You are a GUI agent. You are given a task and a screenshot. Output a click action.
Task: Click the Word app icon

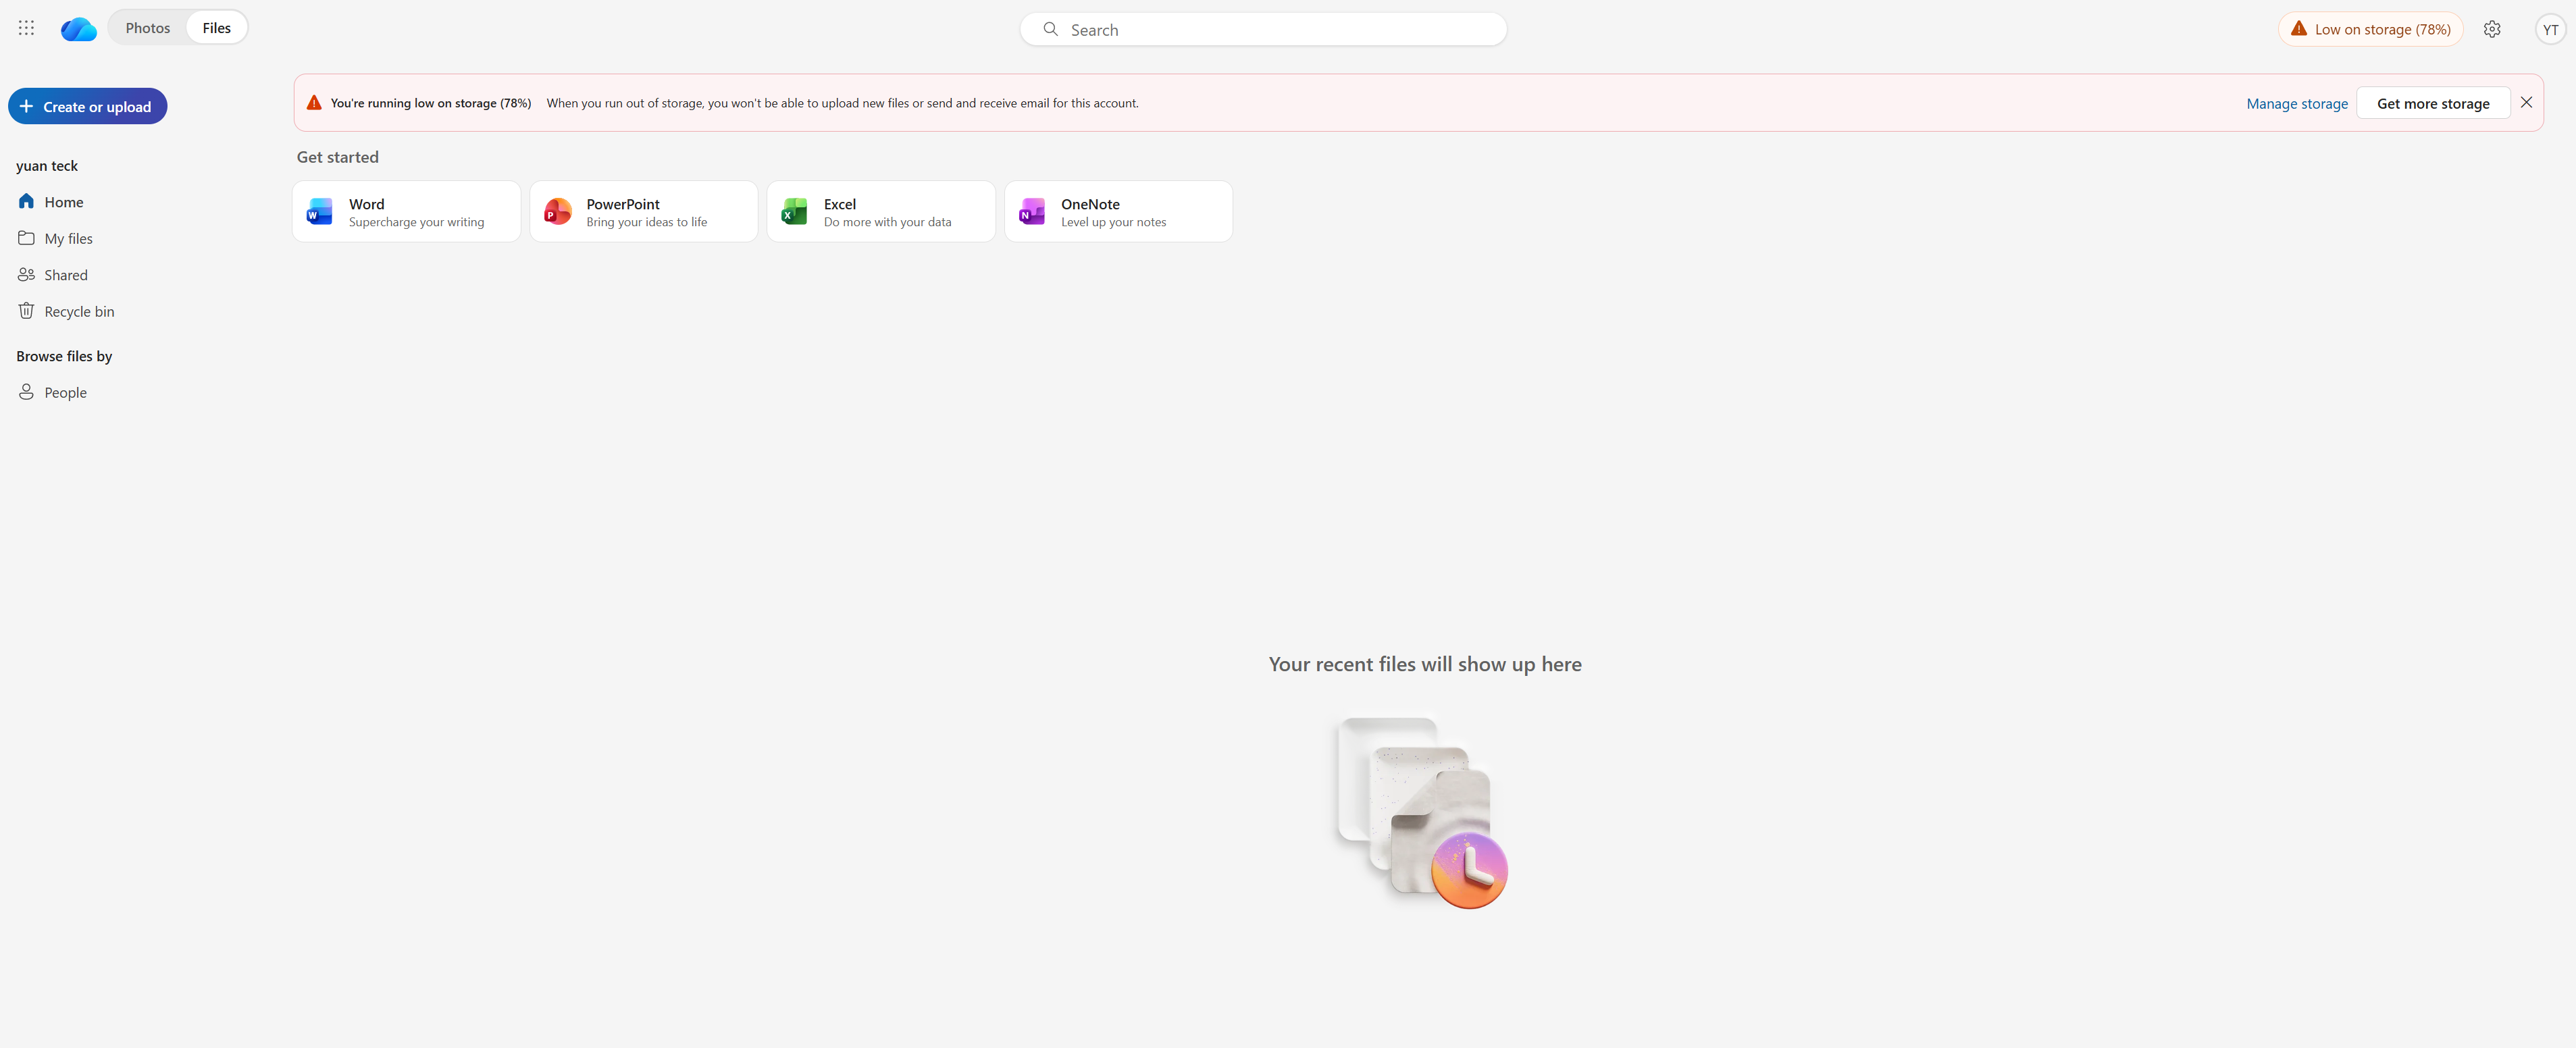coord(320,211)
